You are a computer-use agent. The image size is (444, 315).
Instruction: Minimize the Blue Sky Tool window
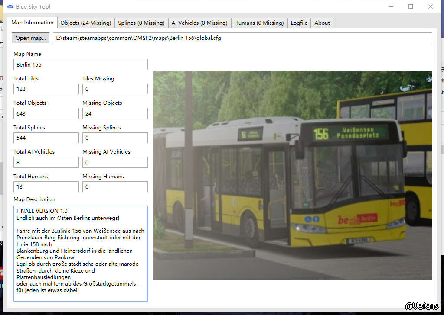(391, 6)
